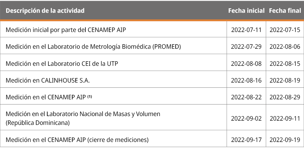Click end date 2022-09-11

click(285, 118)
